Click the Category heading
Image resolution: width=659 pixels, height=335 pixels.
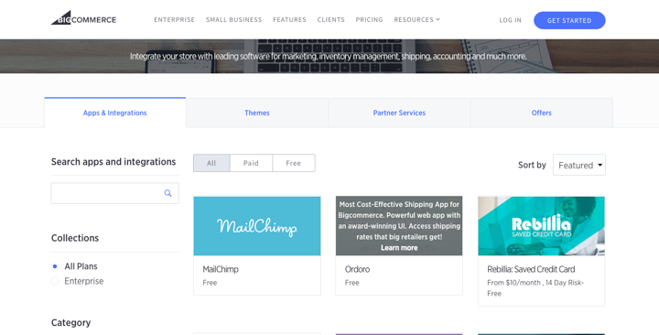point(70,322)
